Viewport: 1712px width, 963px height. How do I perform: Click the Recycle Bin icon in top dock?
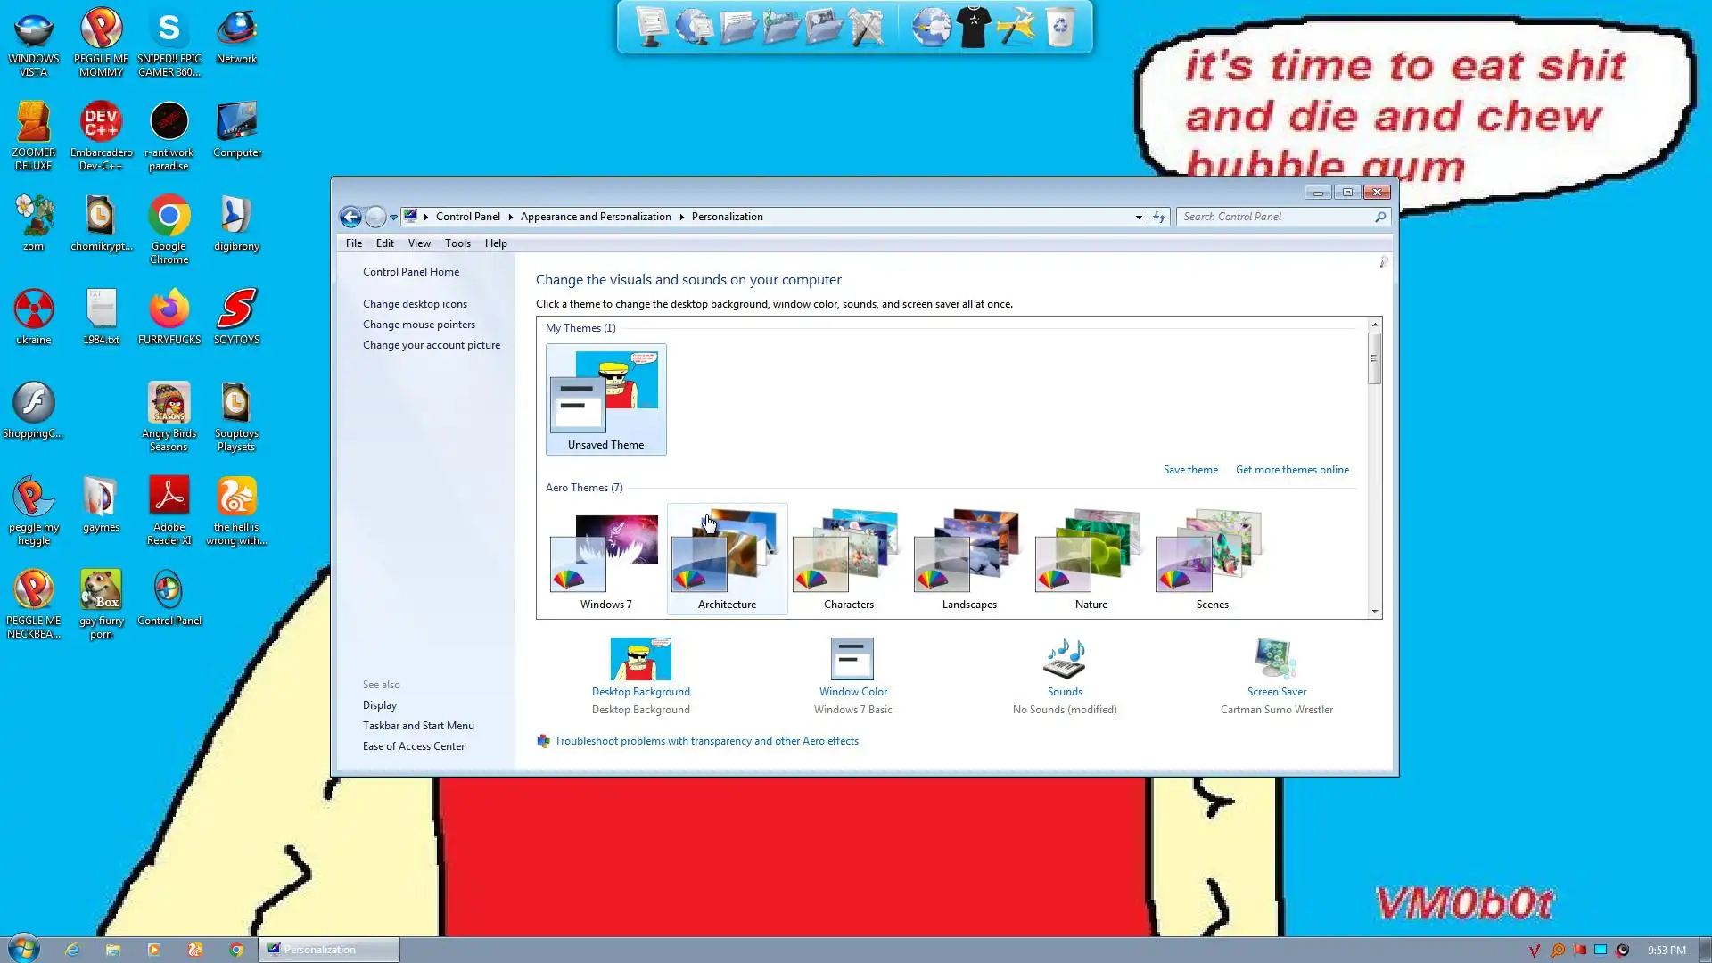click(x=1059, y=27)
